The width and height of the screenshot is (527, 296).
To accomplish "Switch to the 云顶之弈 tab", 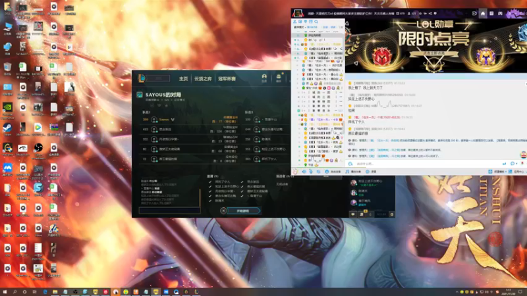I will pos(203,79).
